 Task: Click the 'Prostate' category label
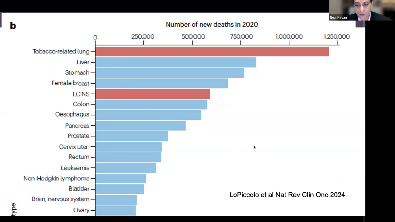(x=78, y=136)
